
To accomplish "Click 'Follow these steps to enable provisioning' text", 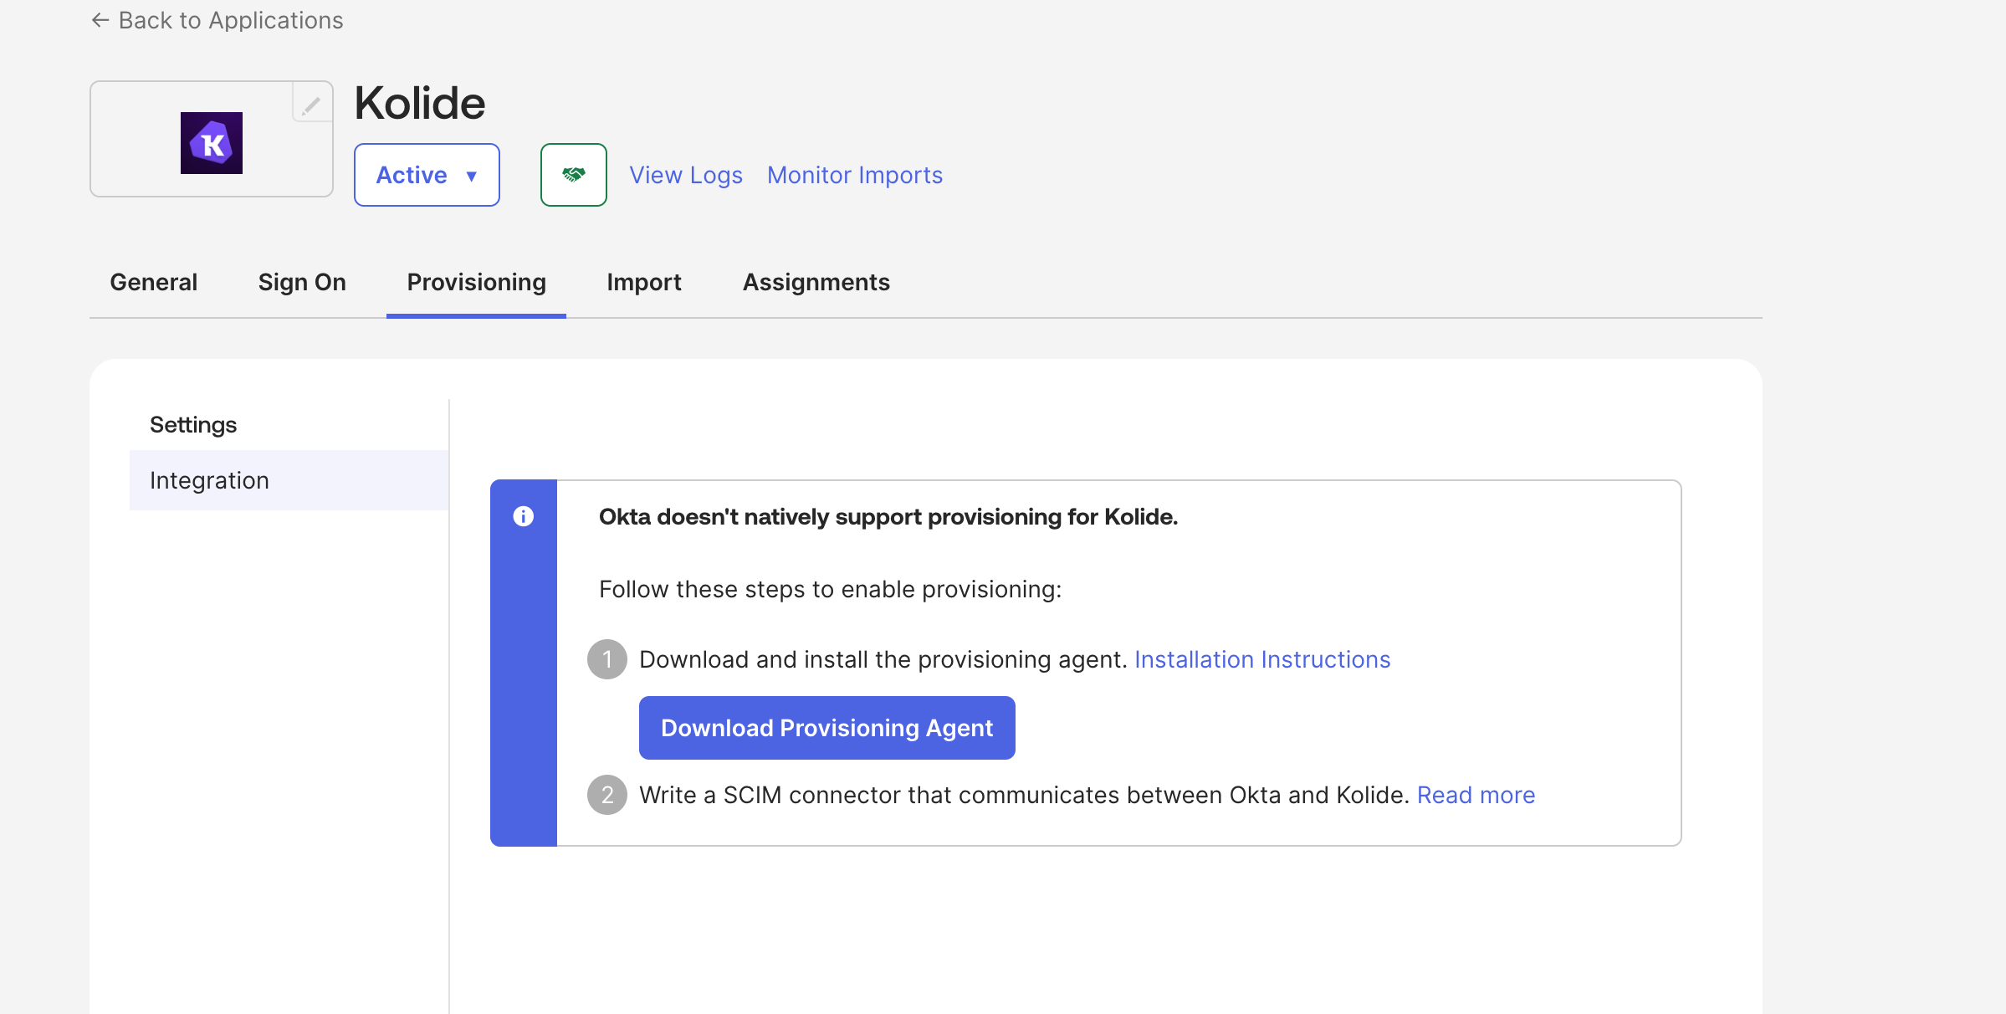I will [831, 590].
